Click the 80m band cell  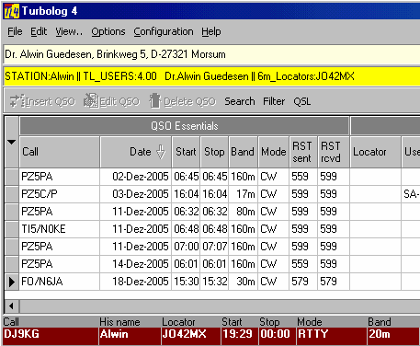click(x=244, y=212)
